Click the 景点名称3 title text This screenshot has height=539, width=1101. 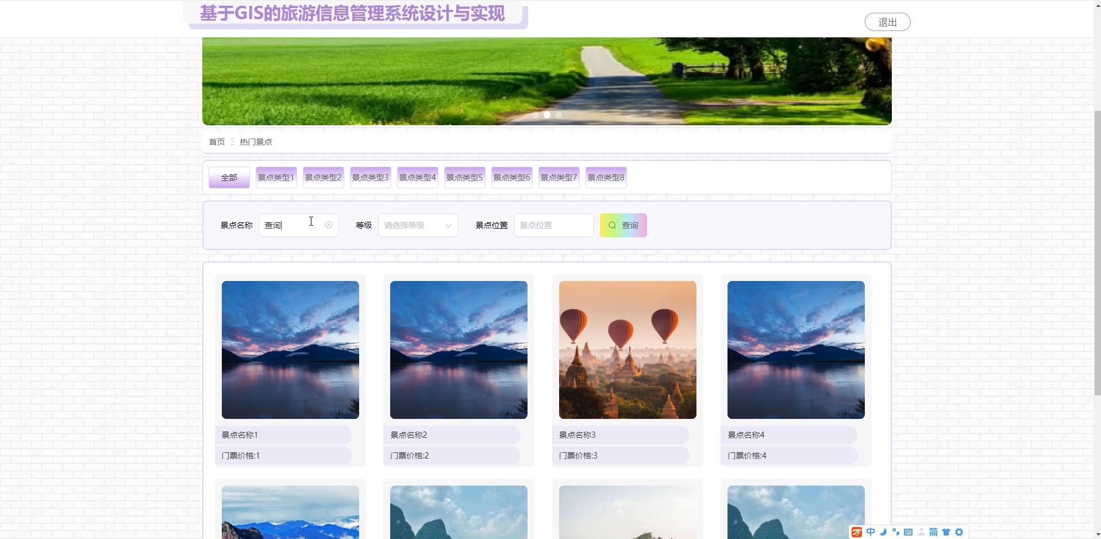[578, 435]
